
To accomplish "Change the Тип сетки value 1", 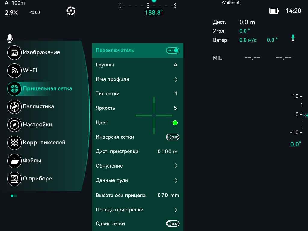I will tap(176, 94).
